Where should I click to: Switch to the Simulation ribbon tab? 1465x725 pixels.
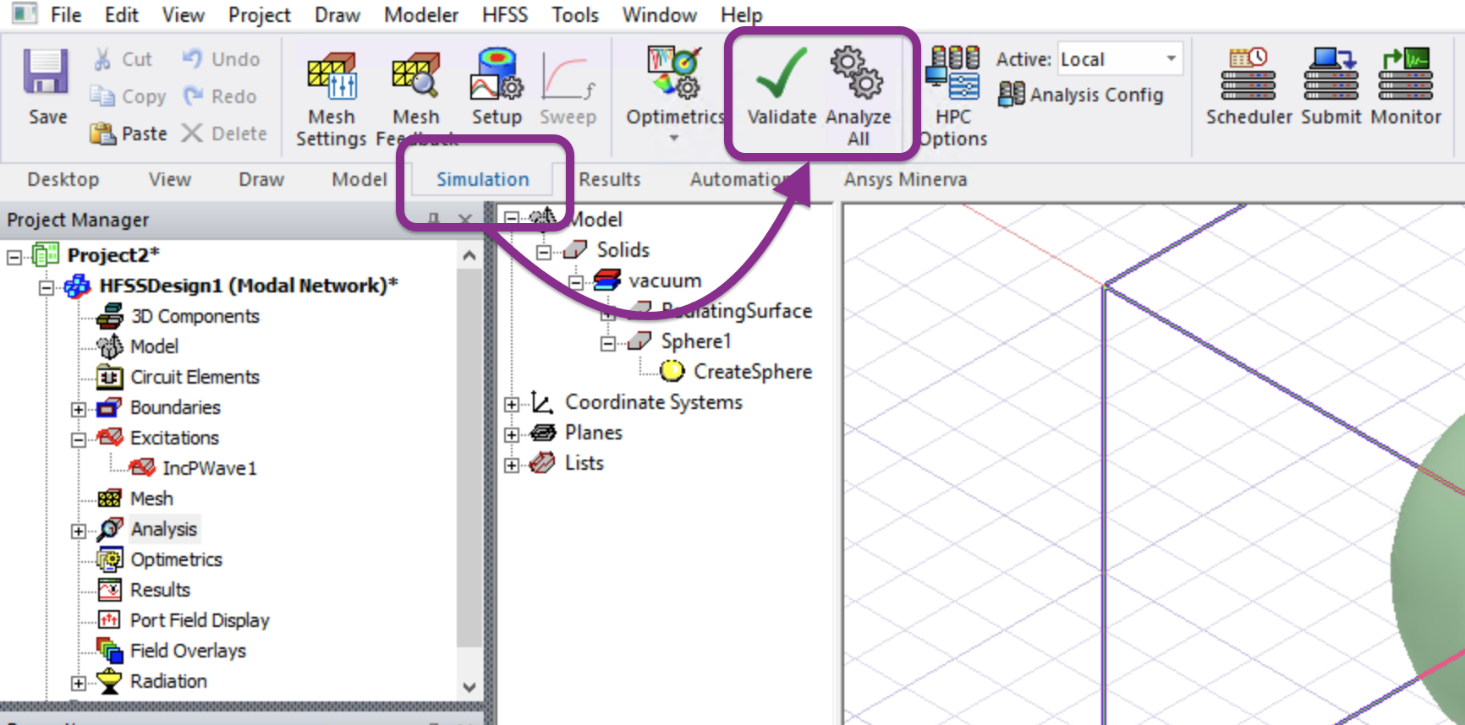click(x=483, y=179)
